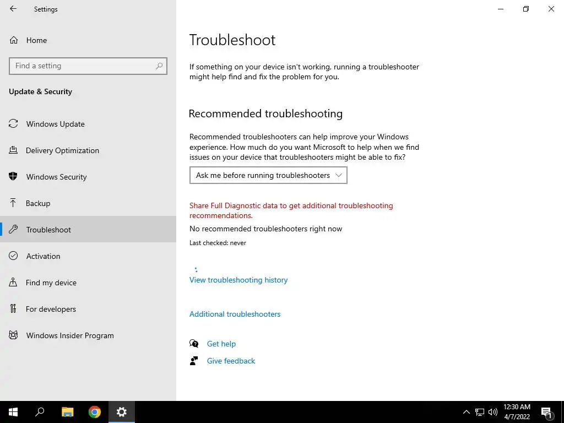The image size is (564, 423).
Task: Launch Google Chrome from the taskbar
Action: coord(95,412)
